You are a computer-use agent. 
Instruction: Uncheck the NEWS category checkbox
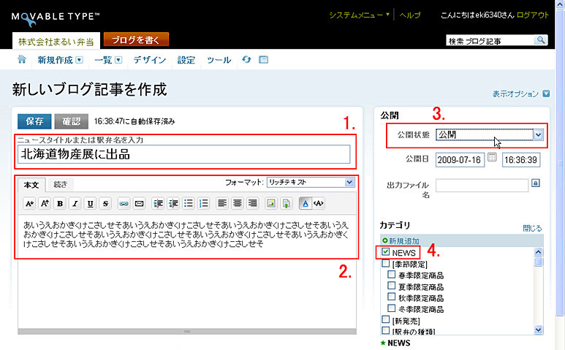(x=386, y=252)
